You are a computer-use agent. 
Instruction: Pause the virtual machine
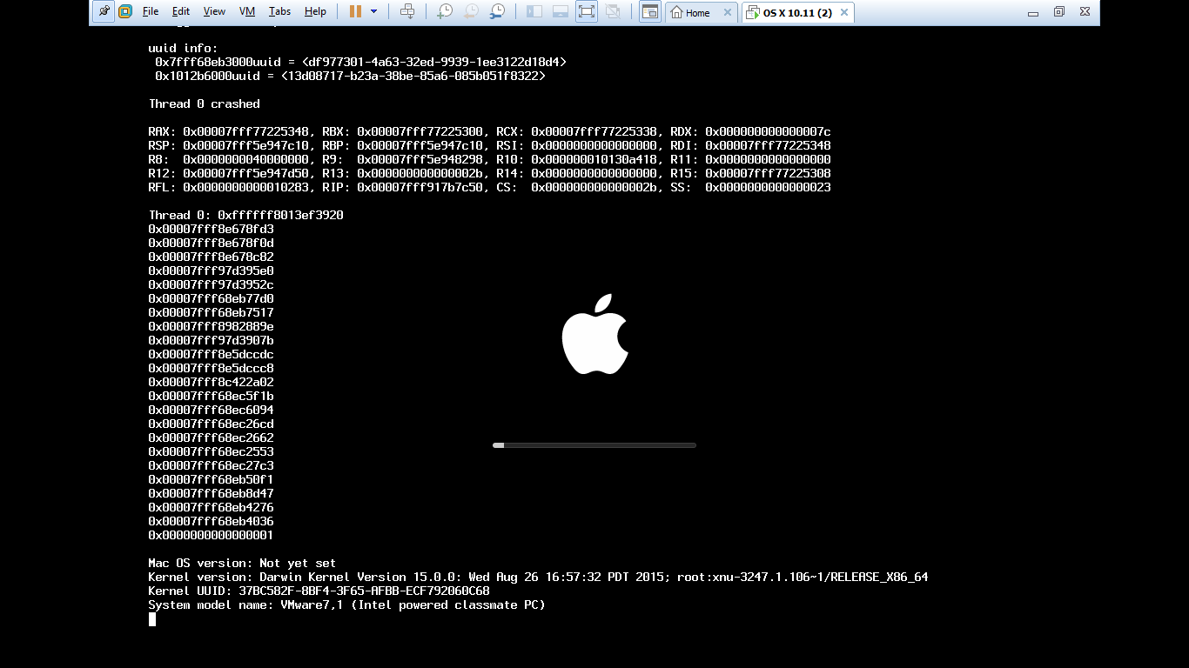pos(355,11)
